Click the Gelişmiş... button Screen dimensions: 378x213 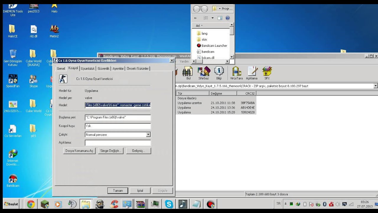pyautogui.click(x=139, y=151)
